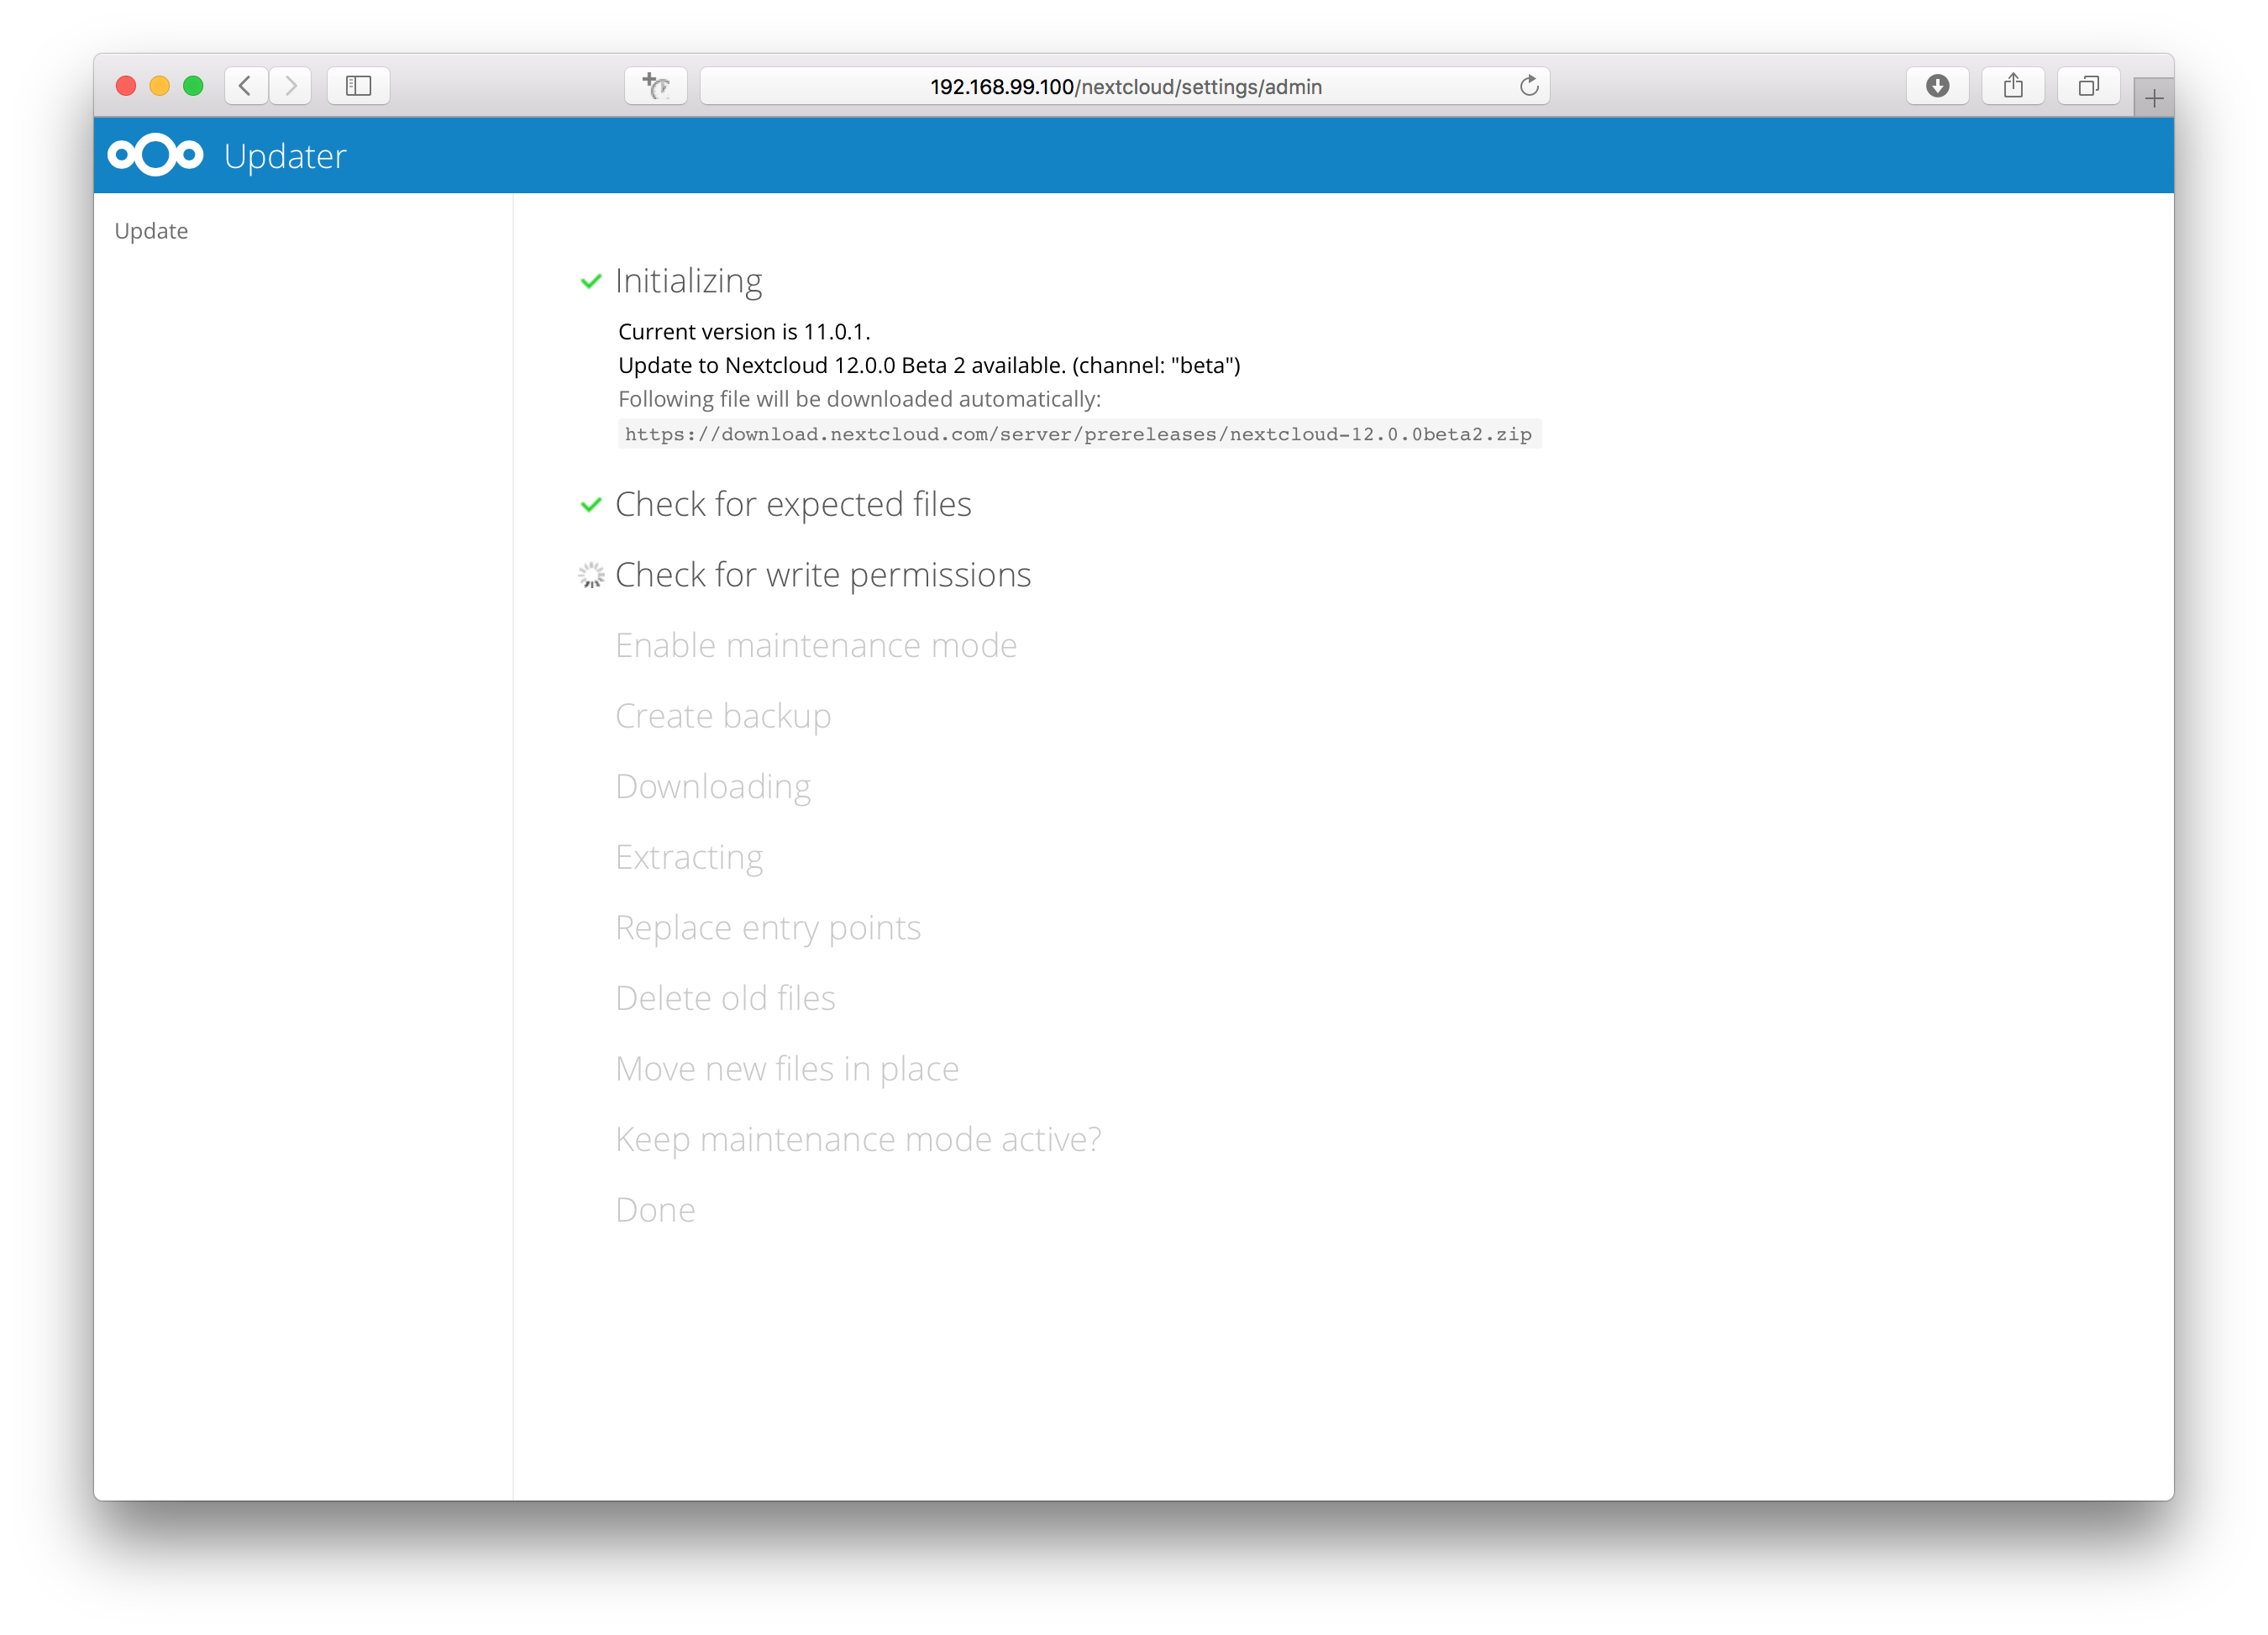2268x1635 pixels.
Task: Select the Updater header title
Action: point(287,155)
